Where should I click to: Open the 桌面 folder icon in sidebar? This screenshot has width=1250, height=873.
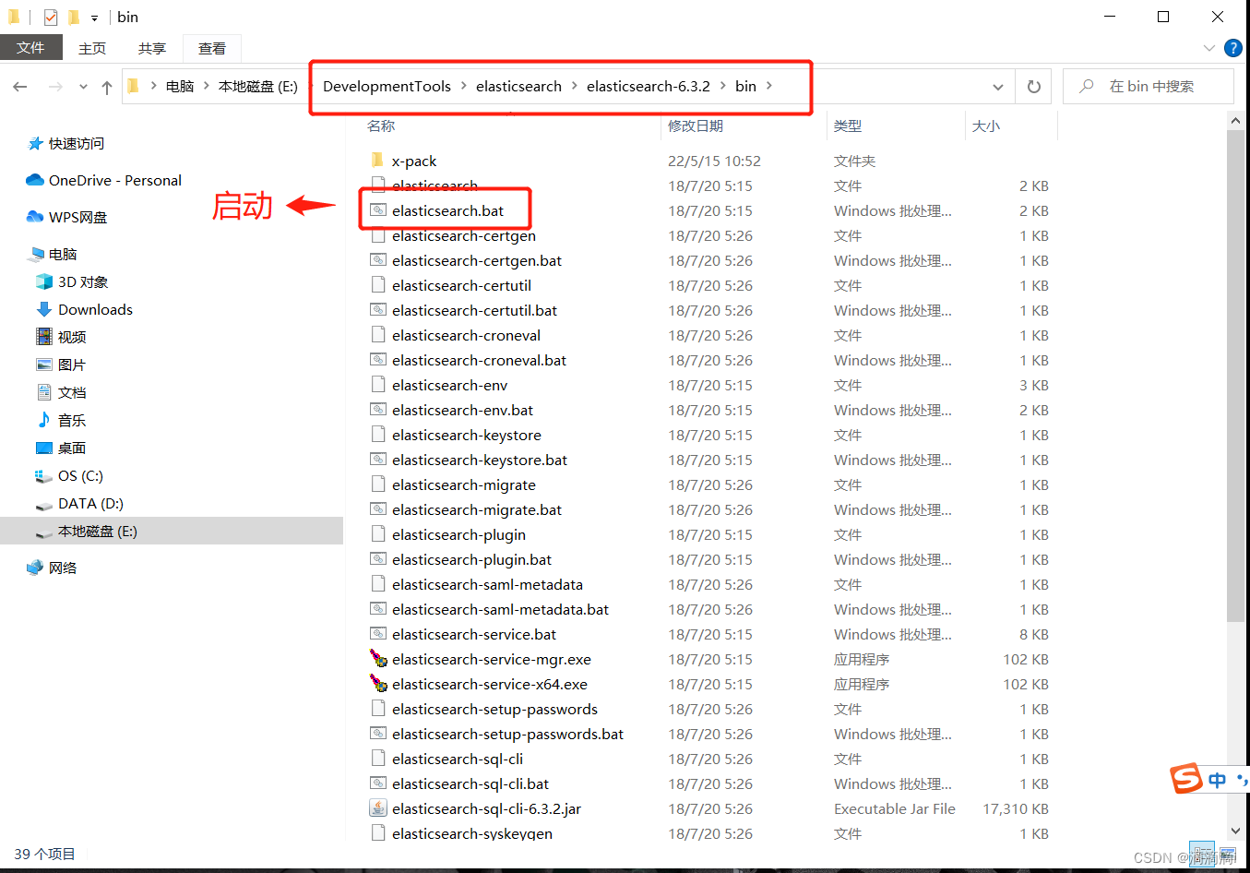click(x=44, y=448)
